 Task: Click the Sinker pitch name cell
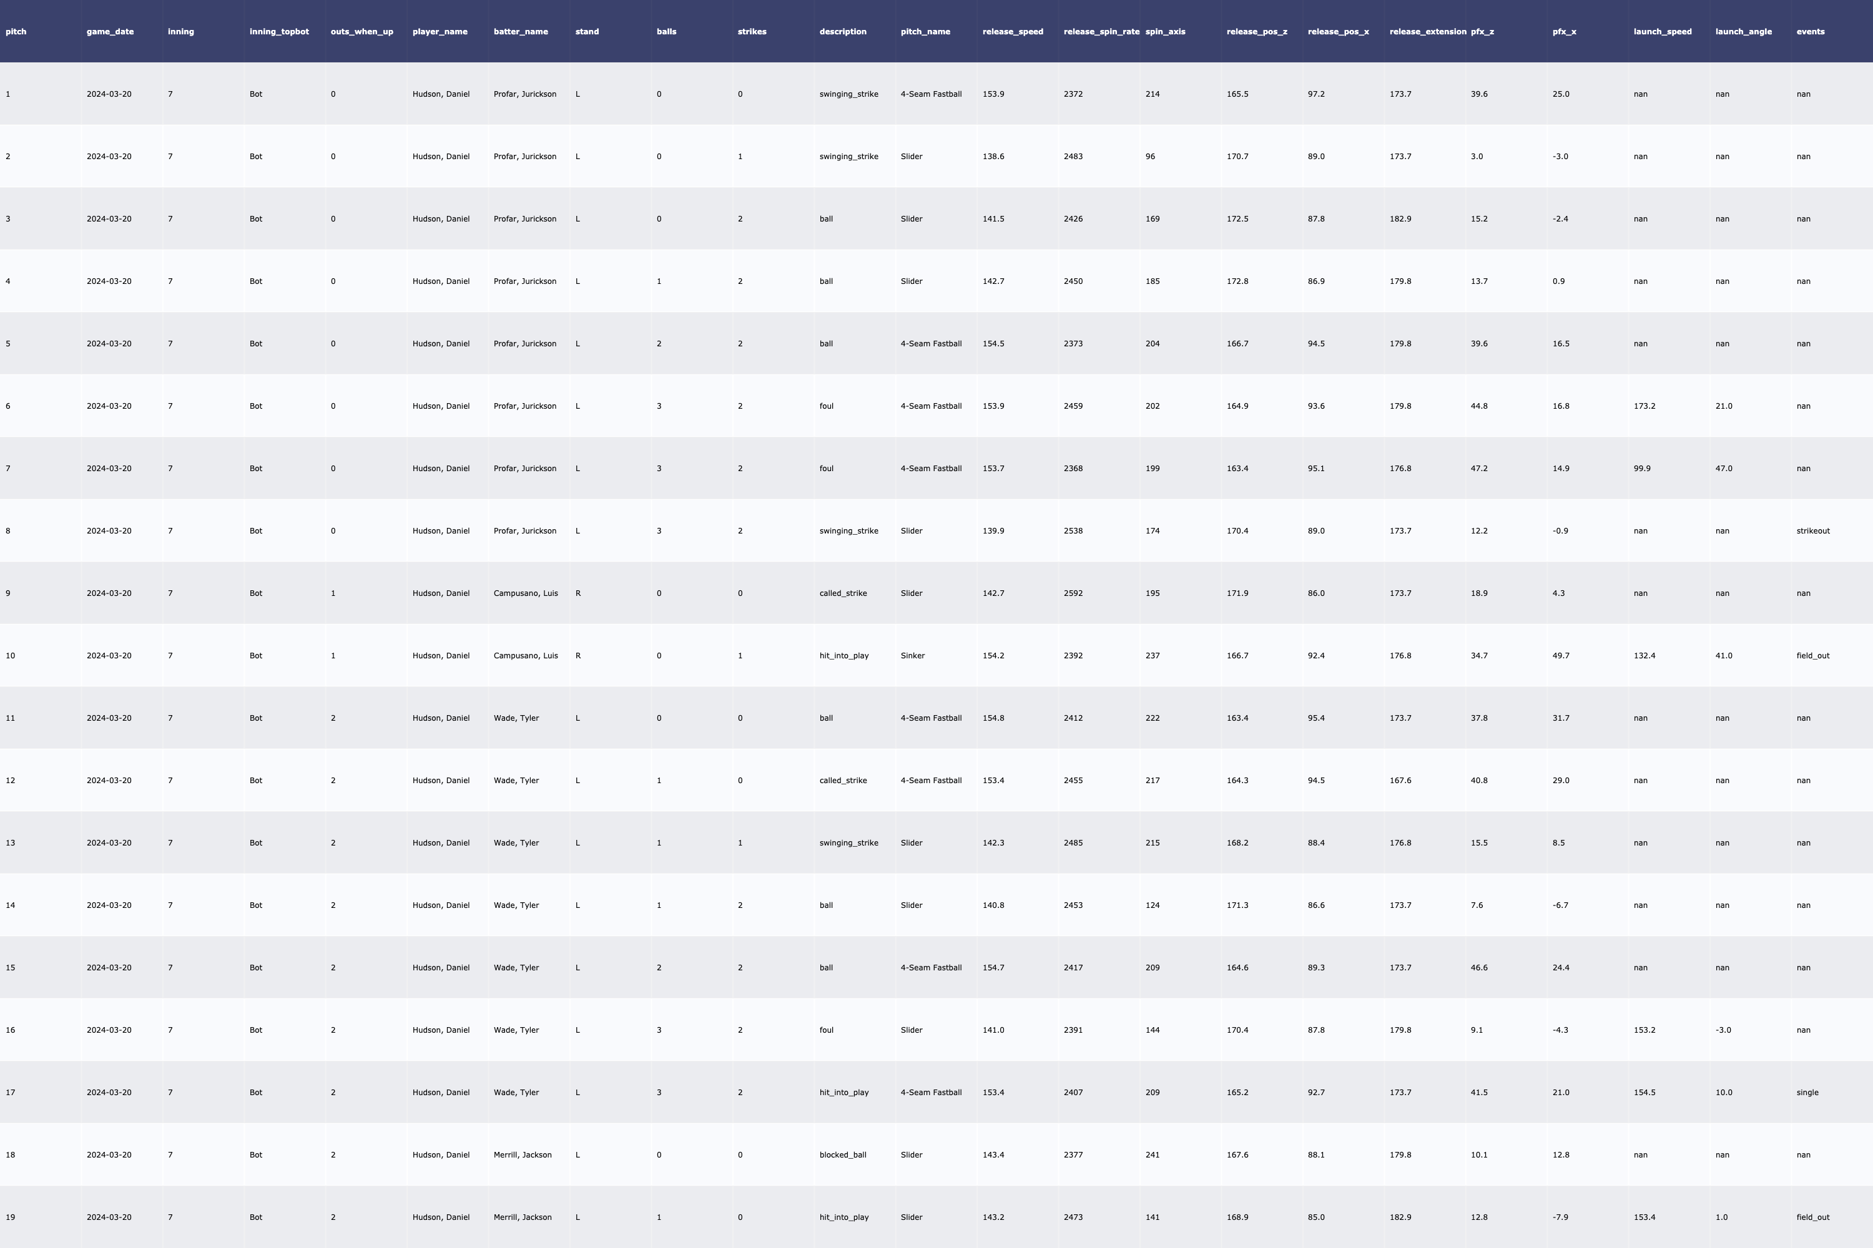coord(913,656)
